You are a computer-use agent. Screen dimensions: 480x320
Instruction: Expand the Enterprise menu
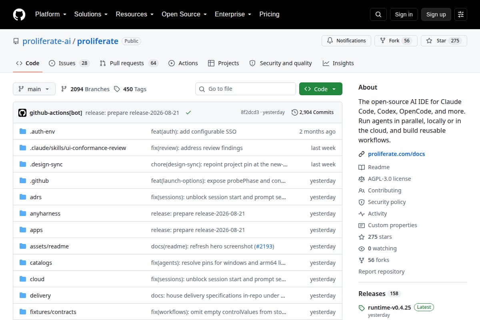pyautogui.click(x=233, y=14)
